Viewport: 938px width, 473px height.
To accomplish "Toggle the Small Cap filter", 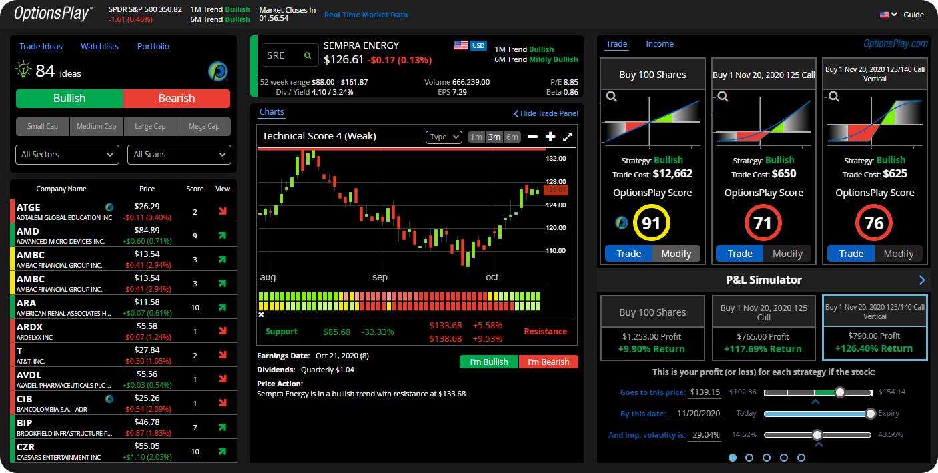I will click(43, 126).
